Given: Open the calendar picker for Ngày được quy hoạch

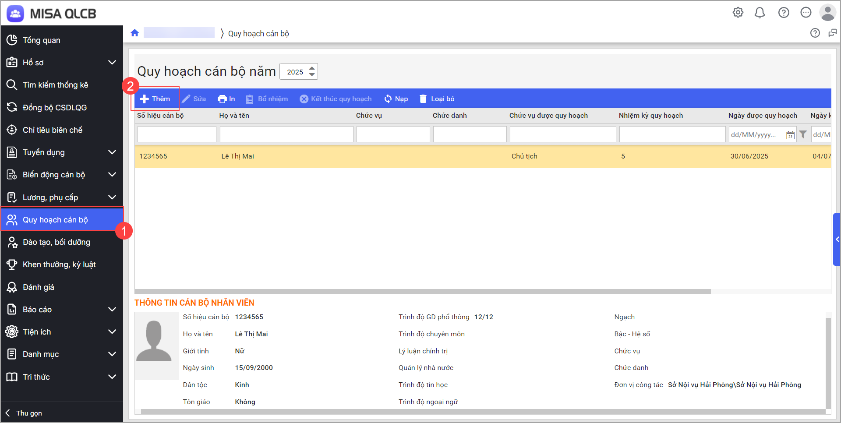Looking at the screenshot, I should click(x=790, y=135).
